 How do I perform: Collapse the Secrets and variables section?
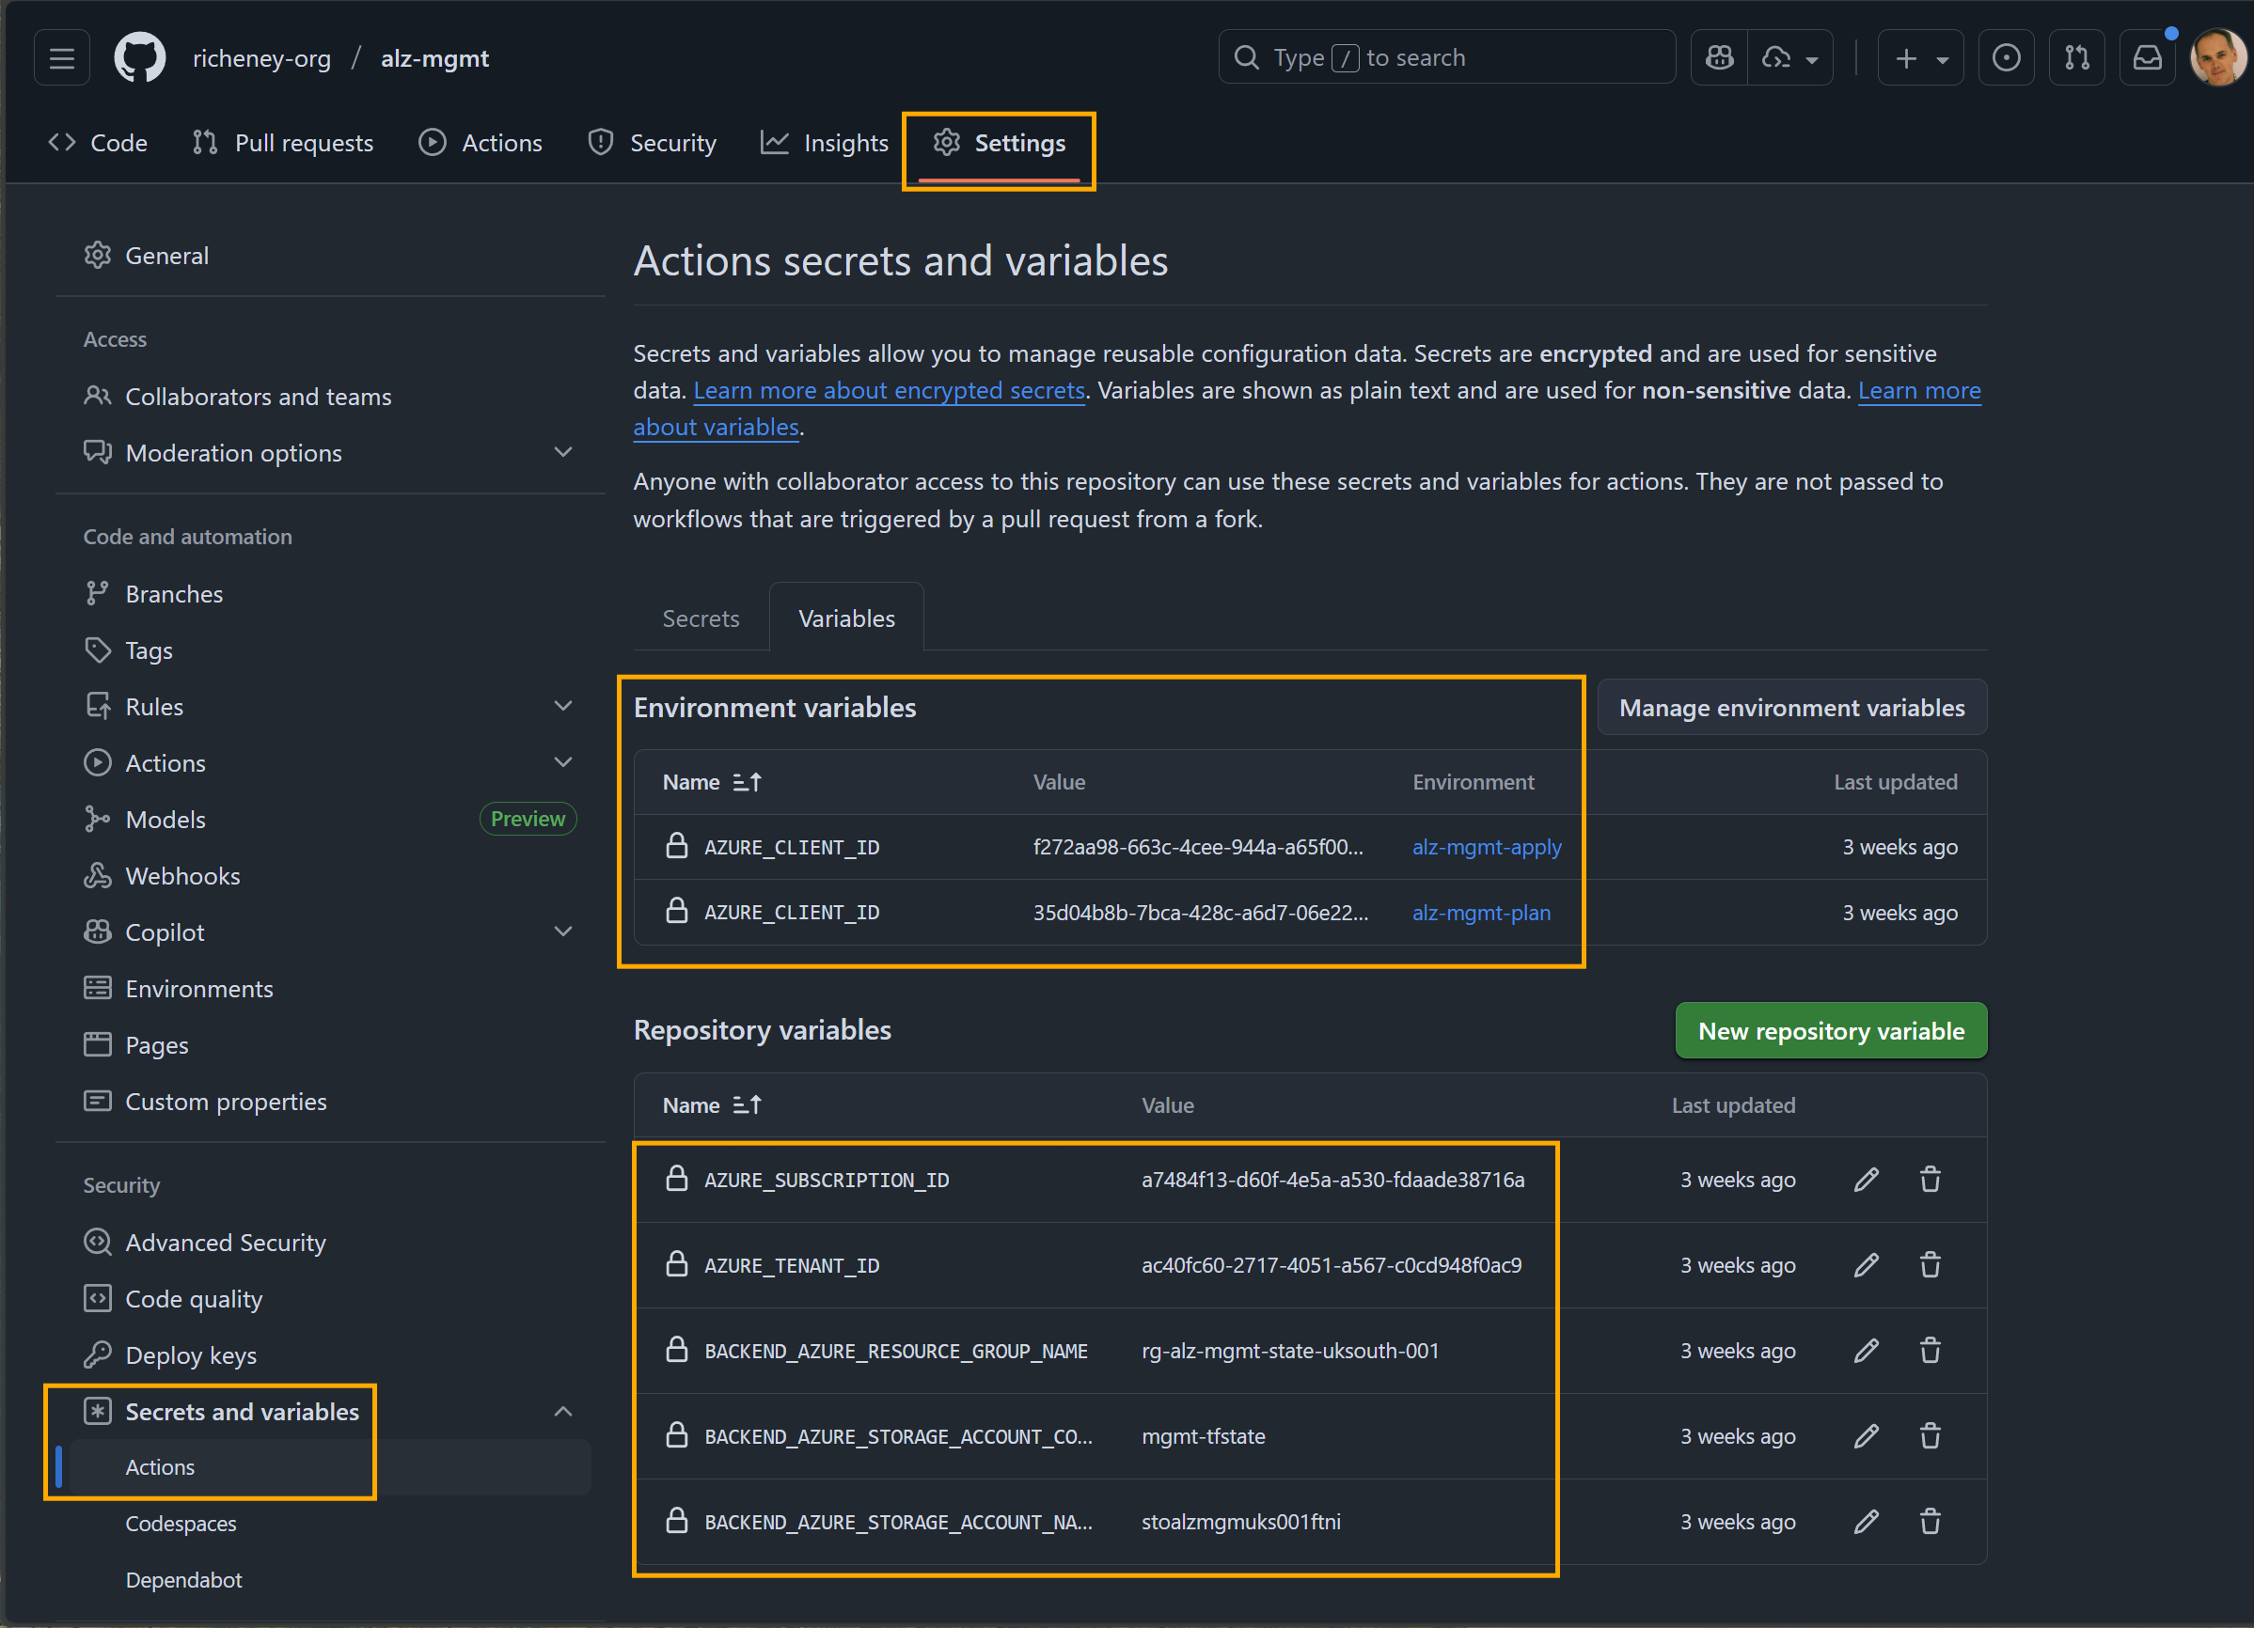point(563,1412)
